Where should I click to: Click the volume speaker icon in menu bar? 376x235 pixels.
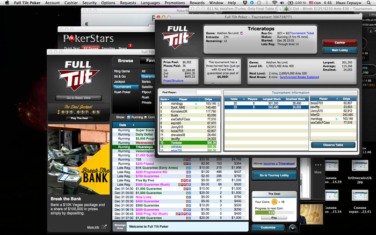[x=282, y=3]
